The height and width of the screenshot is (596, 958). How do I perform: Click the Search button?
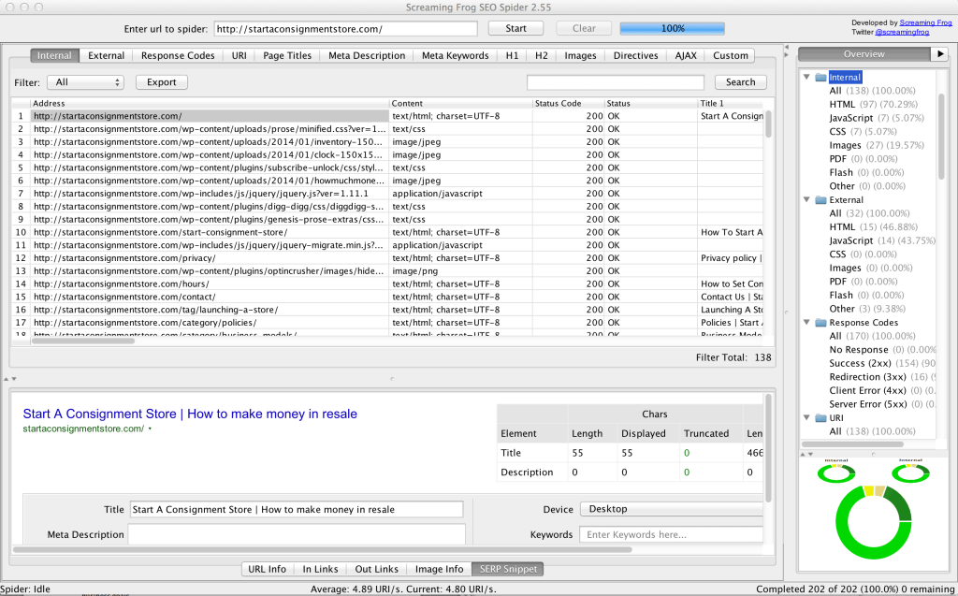tap(741, 82)
